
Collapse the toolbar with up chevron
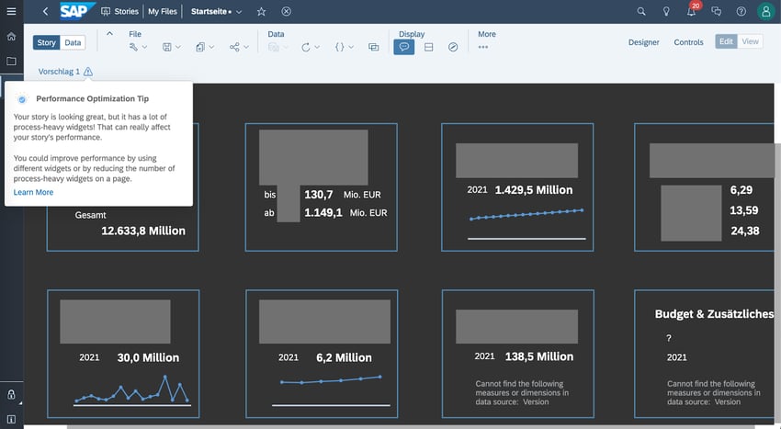click(x=109, y=33)
